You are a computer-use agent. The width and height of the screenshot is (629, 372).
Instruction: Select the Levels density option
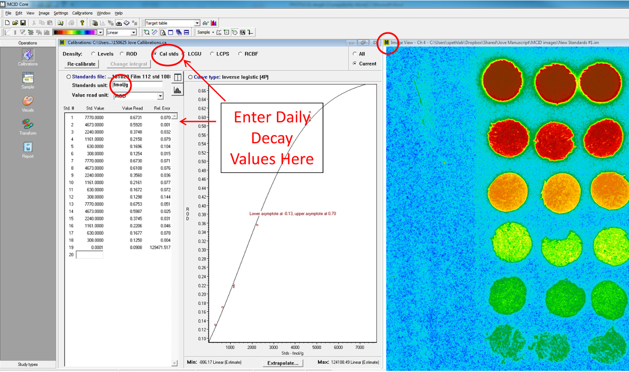pos(93,54)
